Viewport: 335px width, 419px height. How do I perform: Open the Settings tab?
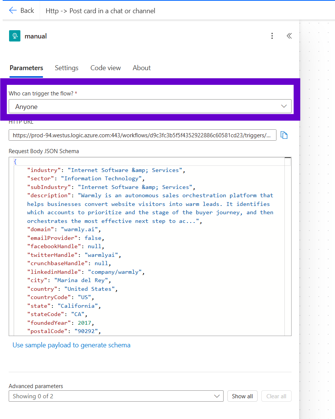tap(66, 68)
